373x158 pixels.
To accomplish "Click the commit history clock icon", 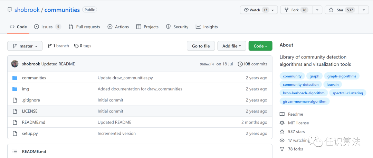I will pos(240,64).
